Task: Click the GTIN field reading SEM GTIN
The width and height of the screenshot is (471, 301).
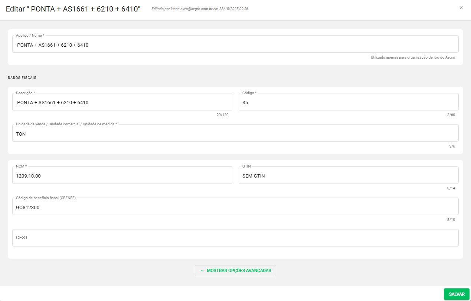Action: [348, 176]
